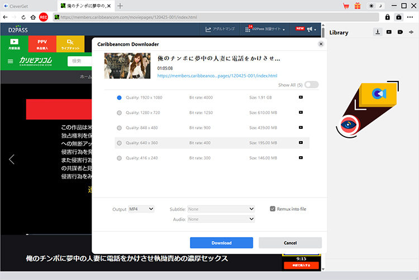Screen dimensions: 419x280
Task: Click video icon of 848 x 480 row
Action: [301, 128]
